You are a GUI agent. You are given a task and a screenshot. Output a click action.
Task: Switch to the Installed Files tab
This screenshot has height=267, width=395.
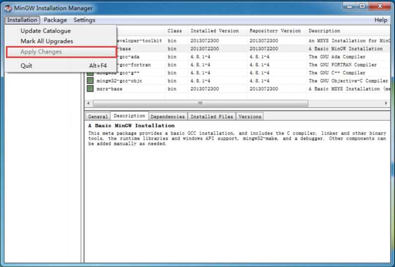(211, 116)
